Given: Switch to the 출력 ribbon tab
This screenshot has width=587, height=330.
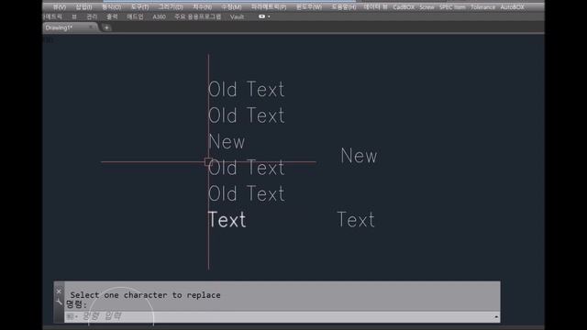Looking at the screenshot, I should (112, 16).
